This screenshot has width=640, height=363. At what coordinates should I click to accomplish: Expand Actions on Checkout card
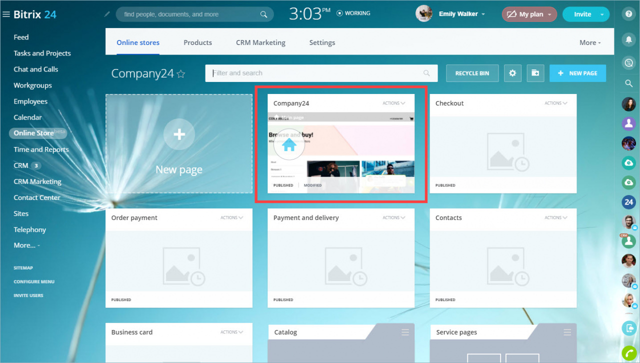(556, 103)
